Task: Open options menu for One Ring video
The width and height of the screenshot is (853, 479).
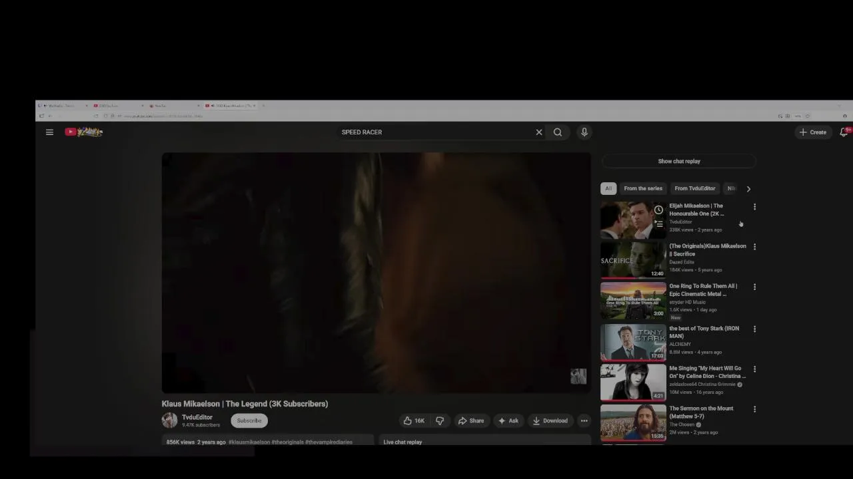Action: pyautogui.click(x=754, y=287)
